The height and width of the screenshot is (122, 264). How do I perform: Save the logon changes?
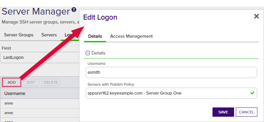[223, 112]
